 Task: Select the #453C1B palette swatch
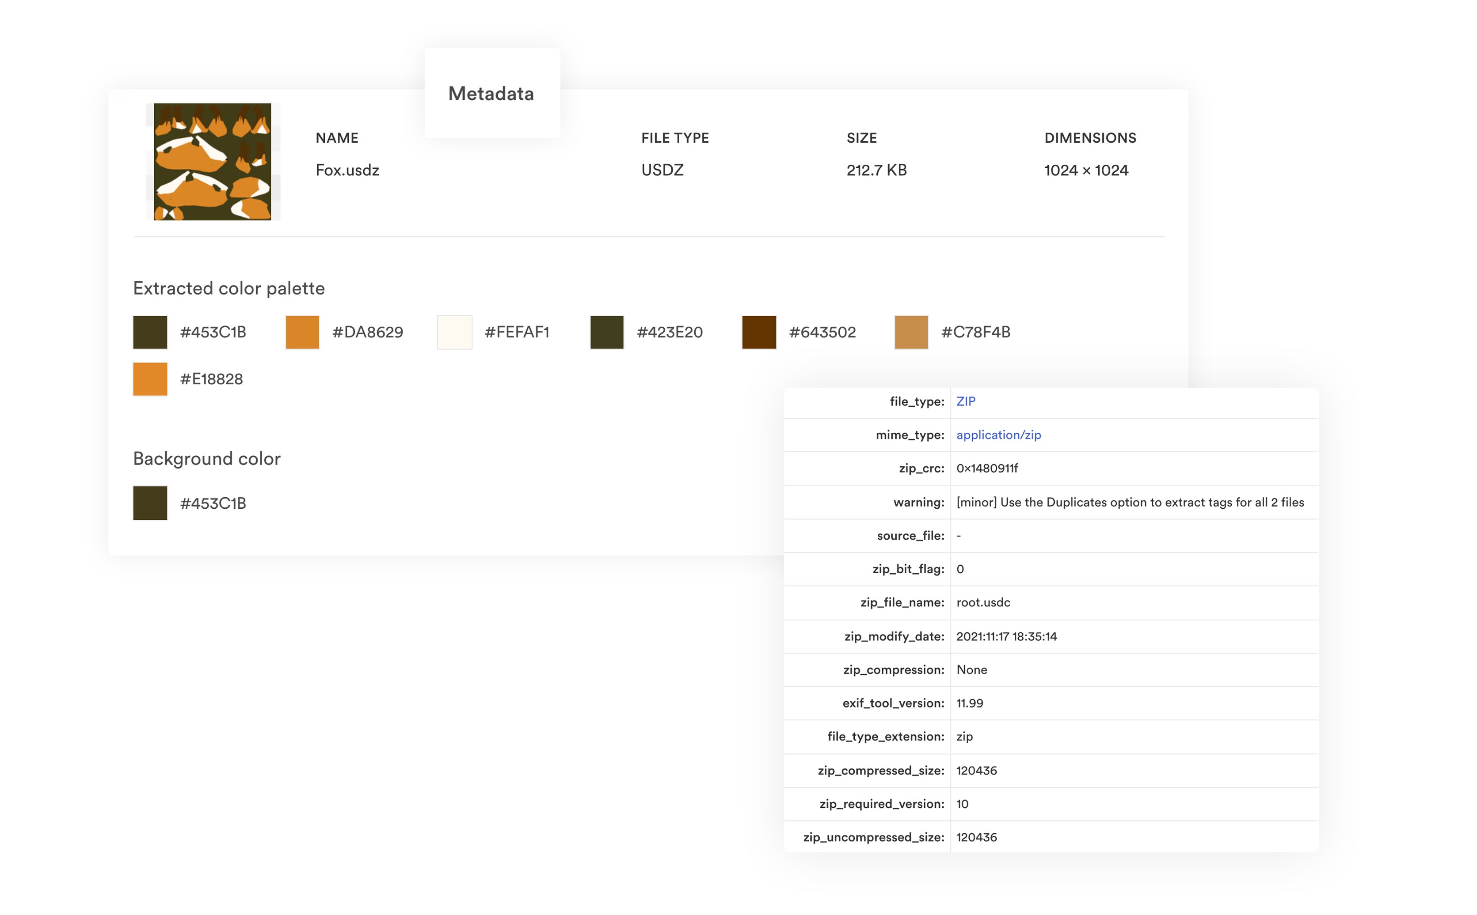click(150, 332)
